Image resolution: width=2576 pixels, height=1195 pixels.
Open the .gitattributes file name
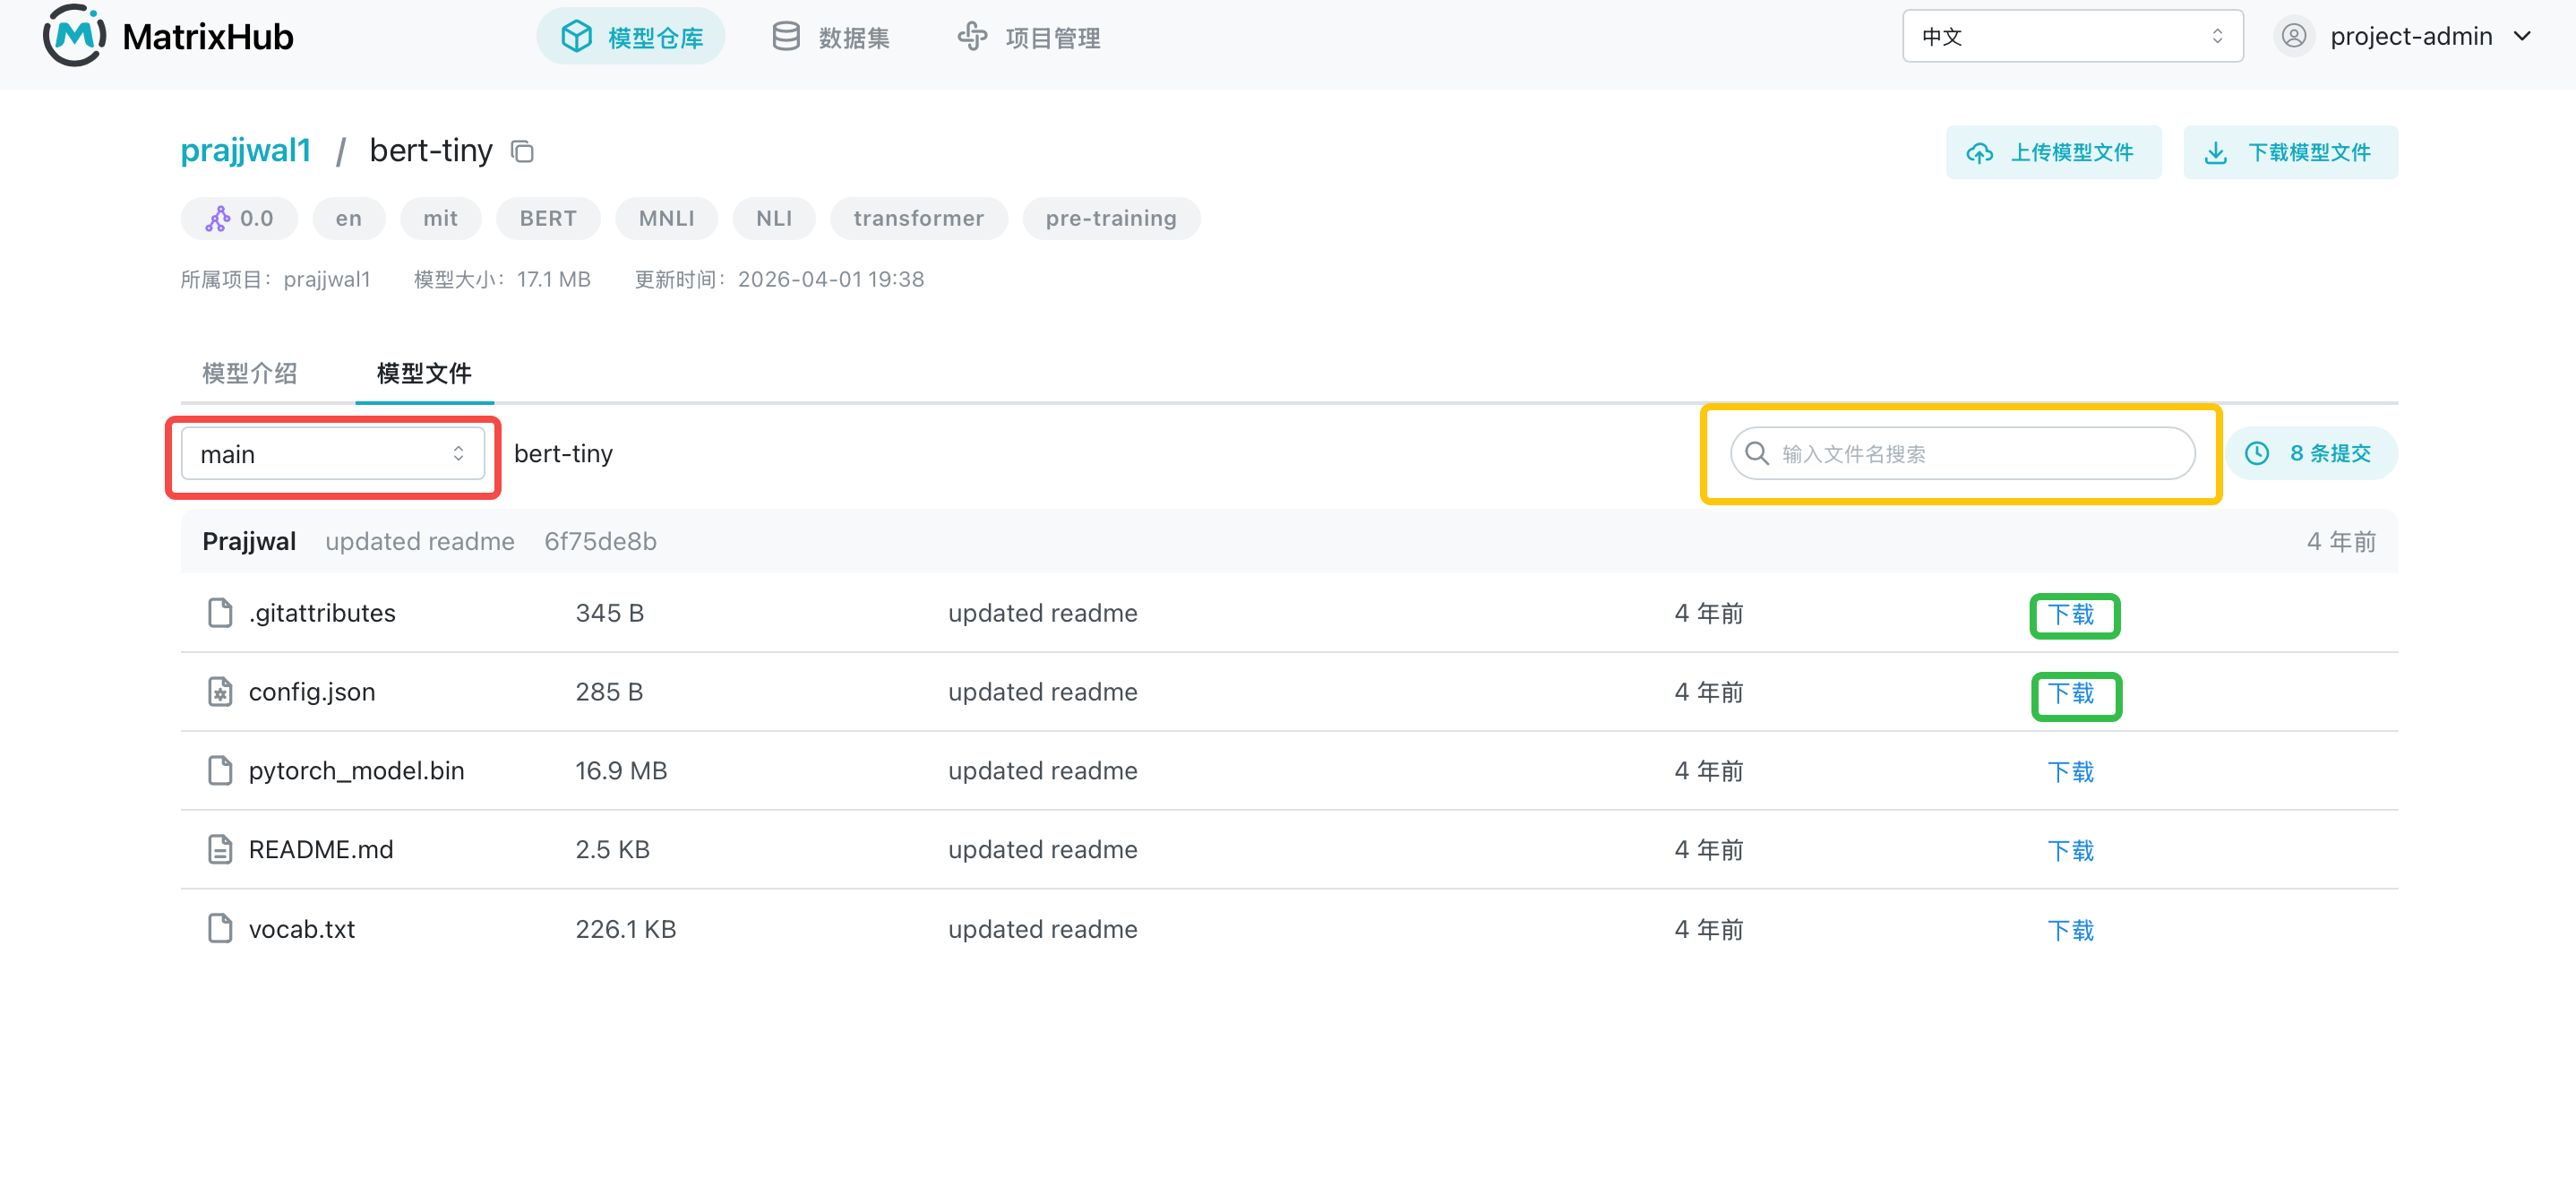(x=322, y=612)
